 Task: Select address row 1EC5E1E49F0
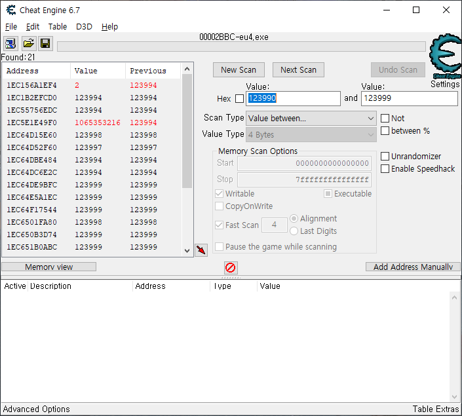pyautogui.click(x=92, y=123)
